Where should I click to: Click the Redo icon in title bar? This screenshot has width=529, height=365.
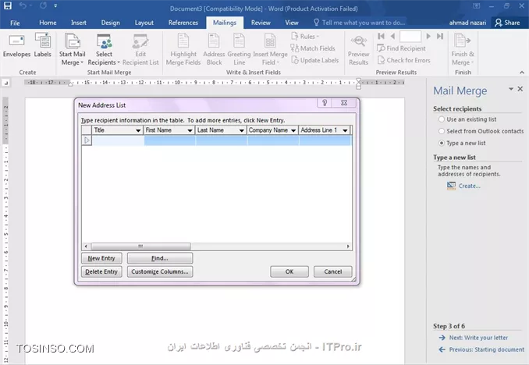tap(43, 5)
